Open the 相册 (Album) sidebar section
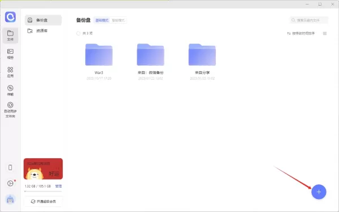 point(10,54)
